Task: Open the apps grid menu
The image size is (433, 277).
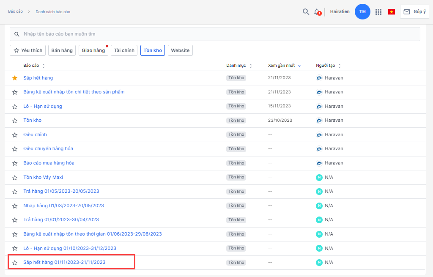Action: pyautogui.click(x=378, y=12)
